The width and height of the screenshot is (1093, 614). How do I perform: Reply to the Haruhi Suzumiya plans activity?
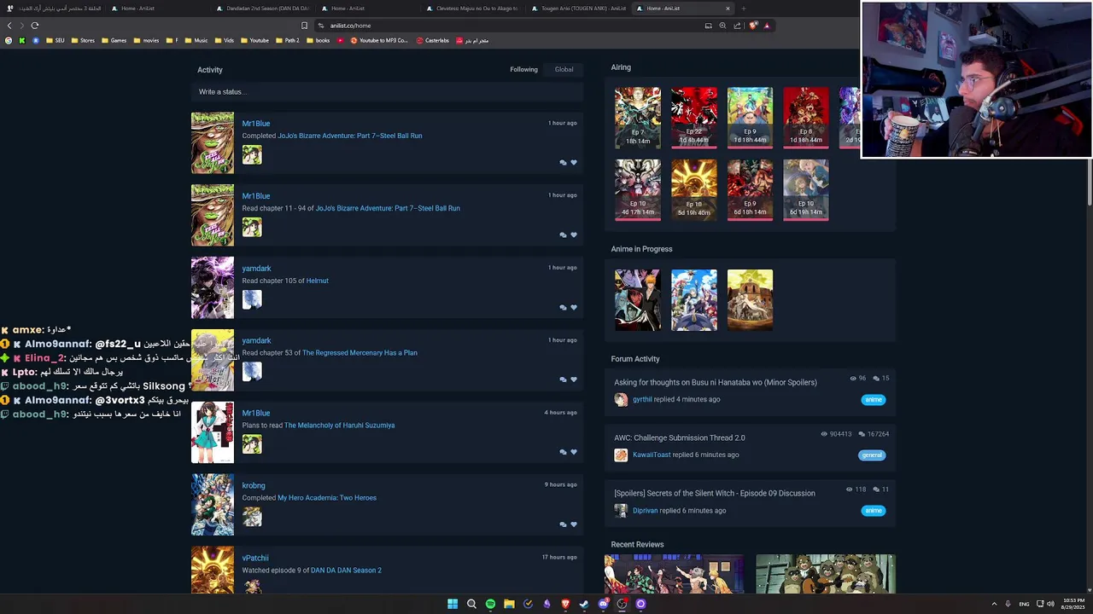coord(563,452)
